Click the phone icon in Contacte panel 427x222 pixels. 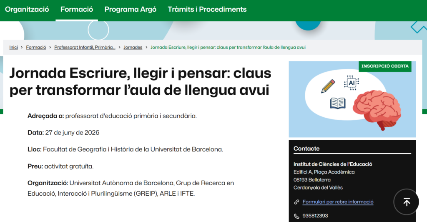[x=296, y=216]
